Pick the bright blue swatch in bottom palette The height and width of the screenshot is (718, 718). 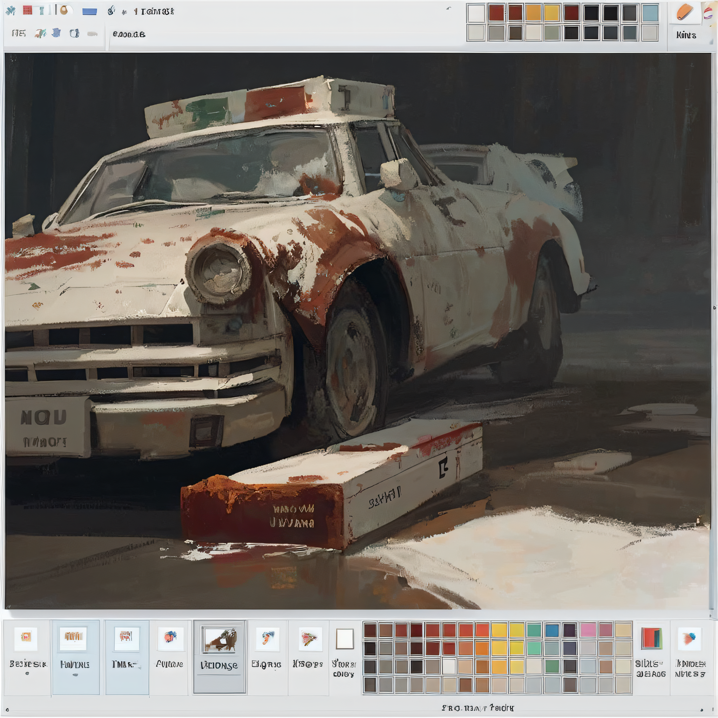(x=552, y=630)
